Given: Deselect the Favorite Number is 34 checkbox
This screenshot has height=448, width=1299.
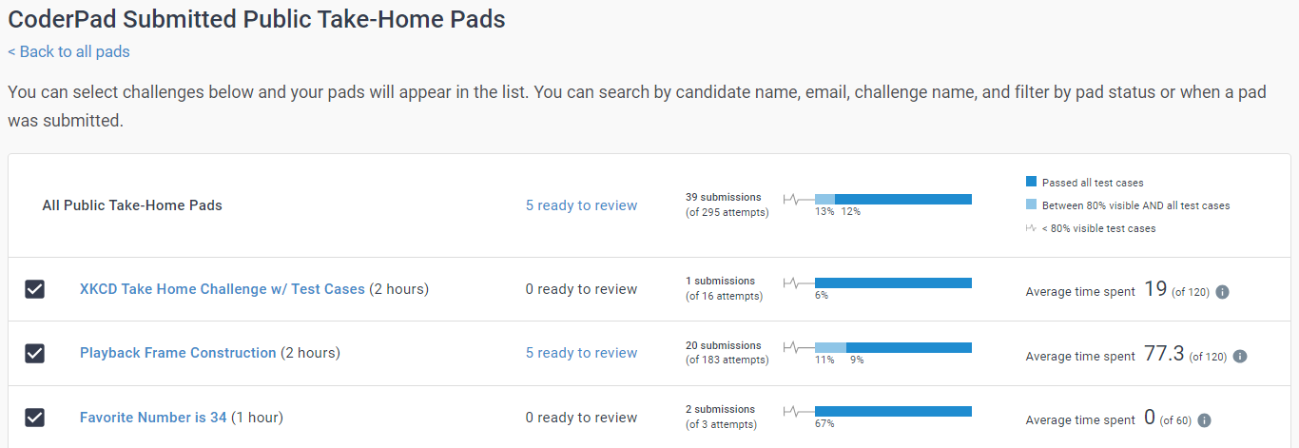Looking at the screenshot, I should pyautogui.click(x=34, y=417).
